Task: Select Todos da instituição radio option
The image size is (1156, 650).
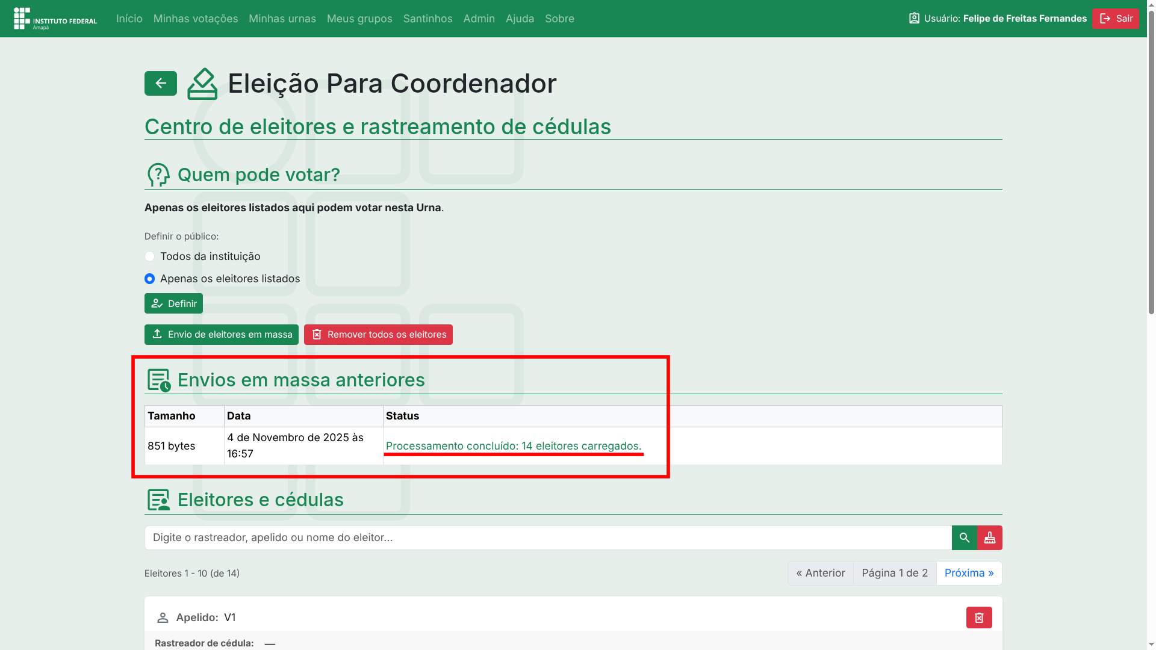Action: [x=149, y=256]
